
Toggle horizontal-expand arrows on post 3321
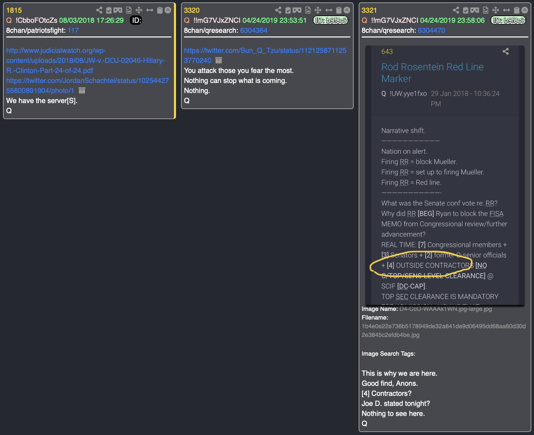[x=507, y=10]
